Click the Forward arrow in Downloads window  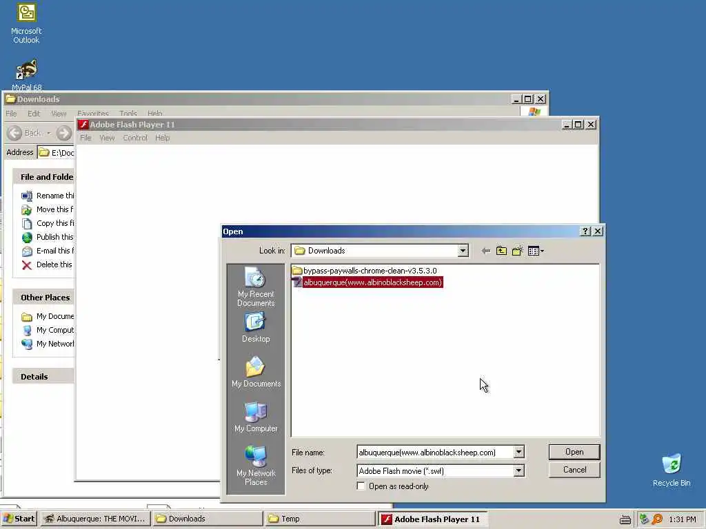tap(64, 133)
